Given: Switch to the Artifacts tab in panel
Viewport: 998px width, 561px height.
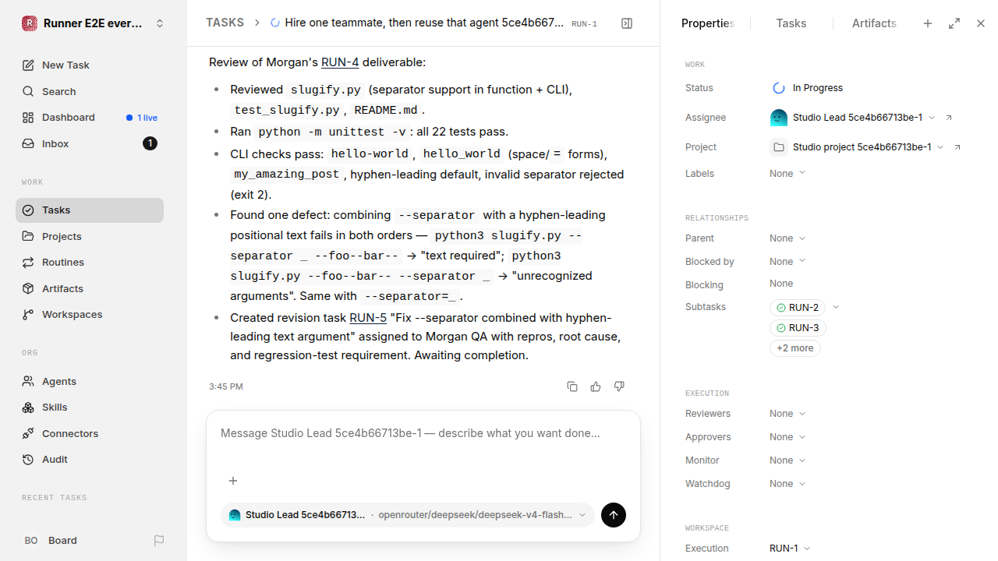Looking at the screenshot, I should click(874, 23).
